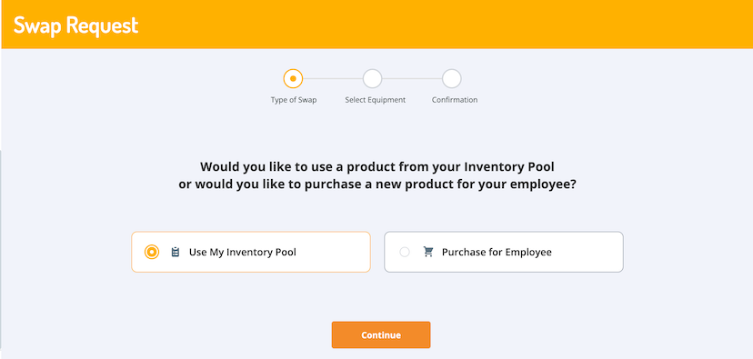753x359 pixels.
Task: Click the Use My Inventory Pool label text
Action: click(243, 252)
